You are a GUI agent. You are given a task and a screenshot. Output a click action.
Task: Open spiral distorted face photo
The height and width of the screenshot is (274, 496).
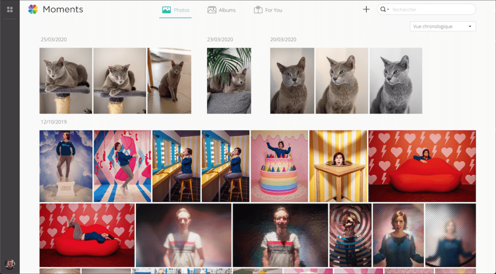[x=351, y=235]
